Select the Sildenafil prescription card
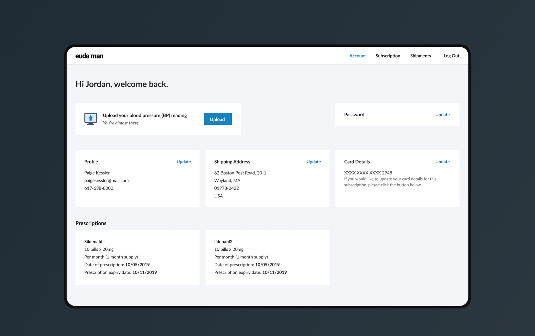The width and height of the screenshot is (535, 336). point(137,257)
